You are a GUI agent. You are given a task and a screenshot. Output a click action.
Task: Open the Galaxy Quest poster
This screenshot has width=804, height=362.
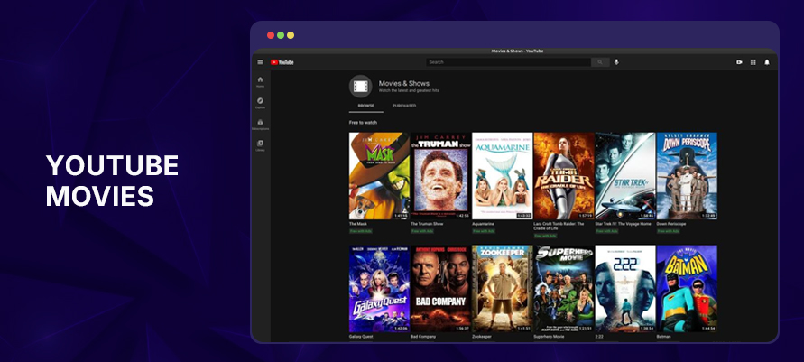pyautogui.click(x=379, y=289)
